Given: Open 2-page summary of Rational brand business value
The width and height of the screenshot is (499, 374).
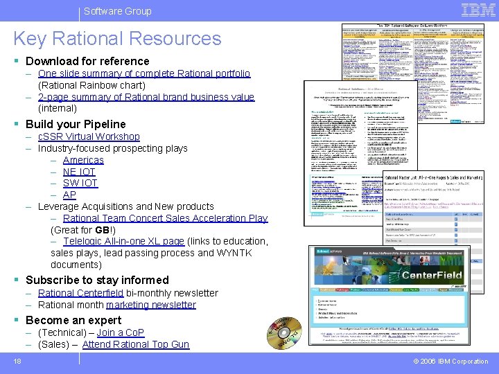Looking at the screenshot, I should point(146,97).
